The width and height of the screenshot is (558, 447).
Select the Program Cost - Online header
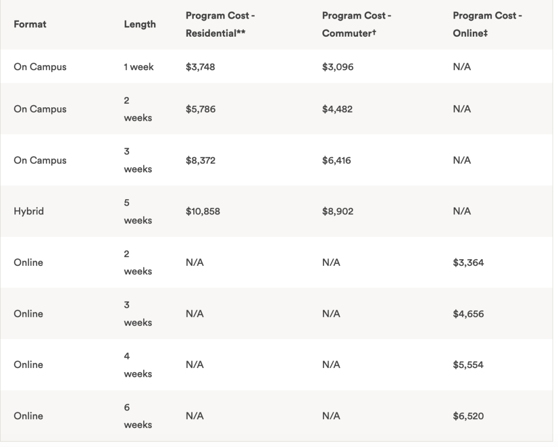[x=487, y=25]
